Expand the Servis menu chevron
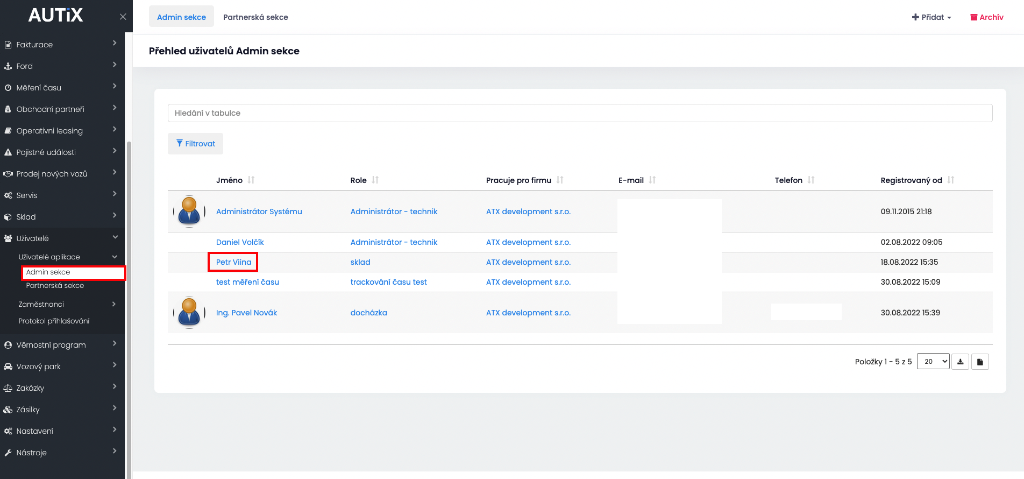Screen dimensions: 1024x479 [115, 194]
